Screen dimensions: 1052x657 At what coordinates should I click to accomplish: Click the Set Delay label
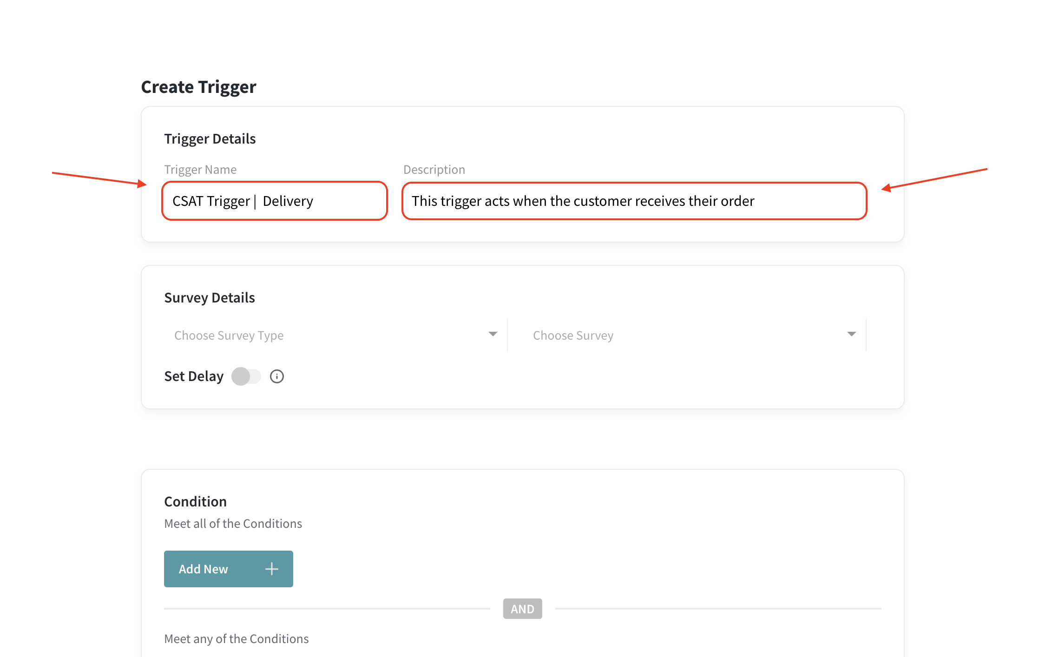click(x=194, y=376)
